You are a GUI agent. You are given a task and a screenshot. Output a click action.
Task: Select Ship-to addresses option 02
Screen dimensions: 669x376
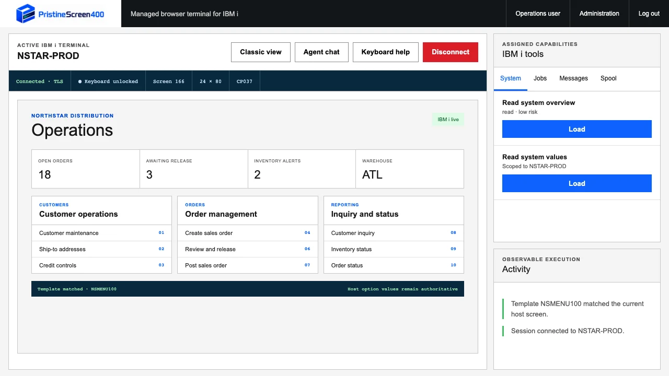coord(101,249)
